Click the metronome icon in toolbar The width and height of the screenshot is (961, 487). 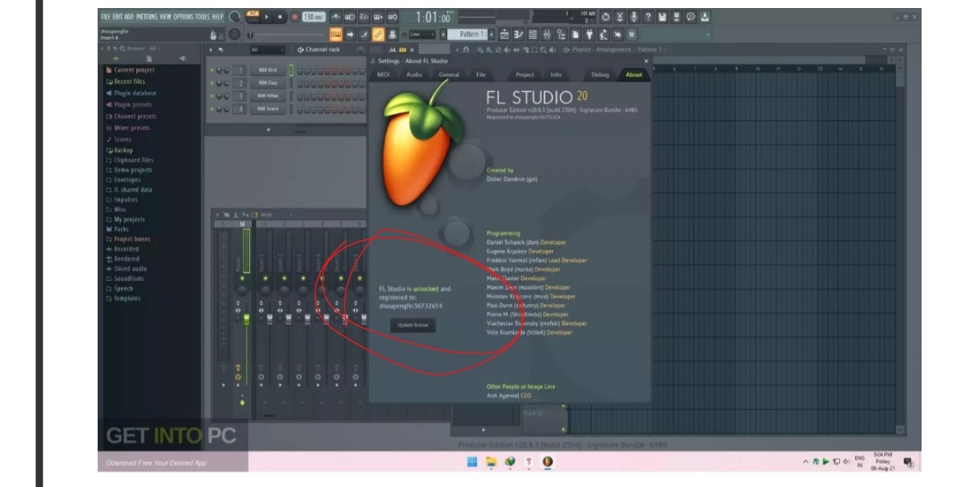[x=336, y=16]
